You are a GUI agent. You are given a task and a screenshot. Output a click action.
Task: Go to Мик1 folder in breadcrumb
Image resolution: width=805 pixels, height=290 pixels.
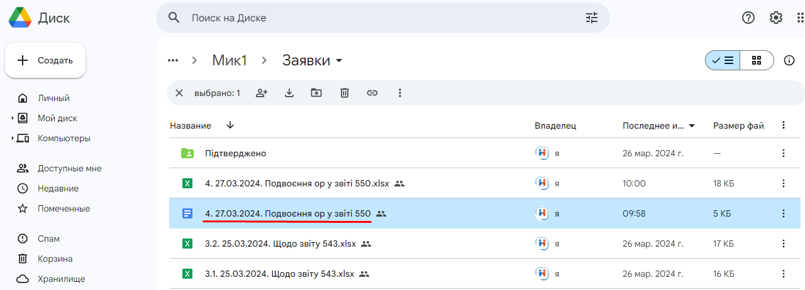tap(230, 60)
